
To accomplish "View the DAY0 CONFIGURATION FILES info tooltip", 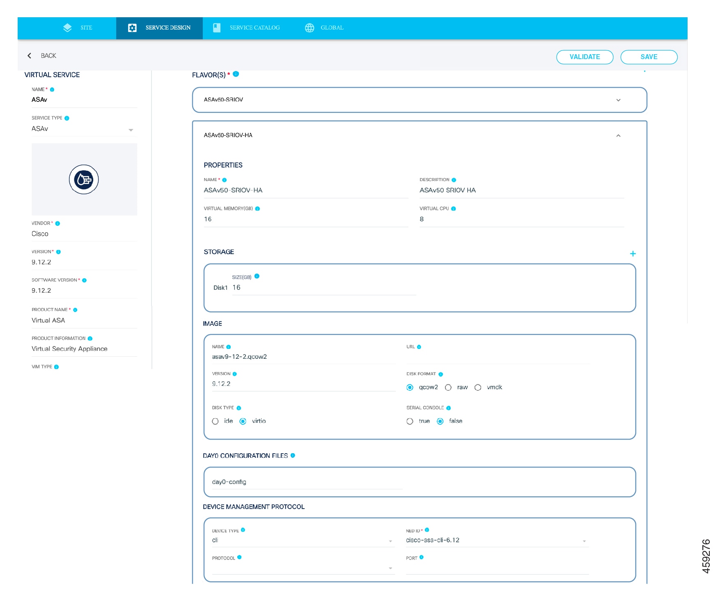I will (x=293, y=455).
